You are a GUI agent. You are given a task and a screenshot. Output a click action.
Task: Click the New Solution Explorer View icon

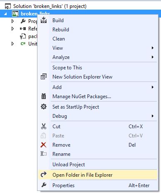click(44, 76)
